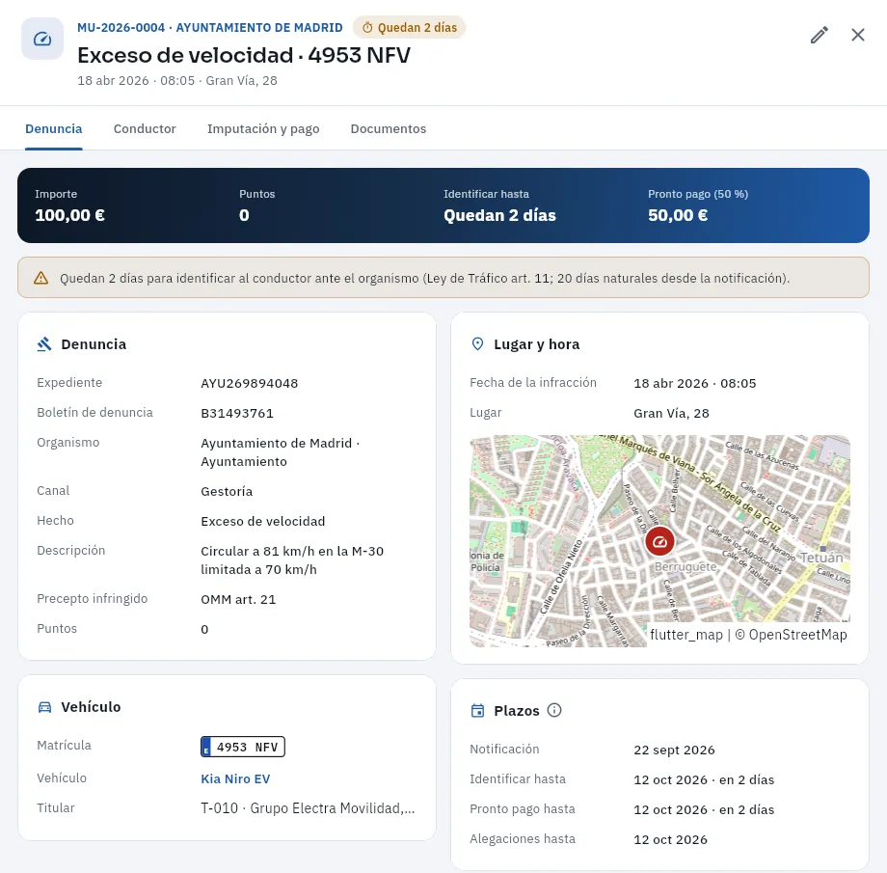
Task: Click the description Circular a 81 km/h text
Action: pos(292,560)
